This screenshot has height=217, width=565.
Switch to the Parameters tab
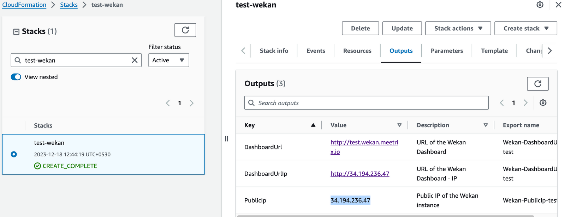click(x=447, y=51)
